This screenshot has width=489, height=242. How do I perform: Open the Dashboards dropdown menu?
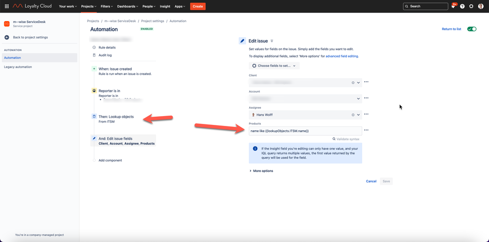point(128,6)
